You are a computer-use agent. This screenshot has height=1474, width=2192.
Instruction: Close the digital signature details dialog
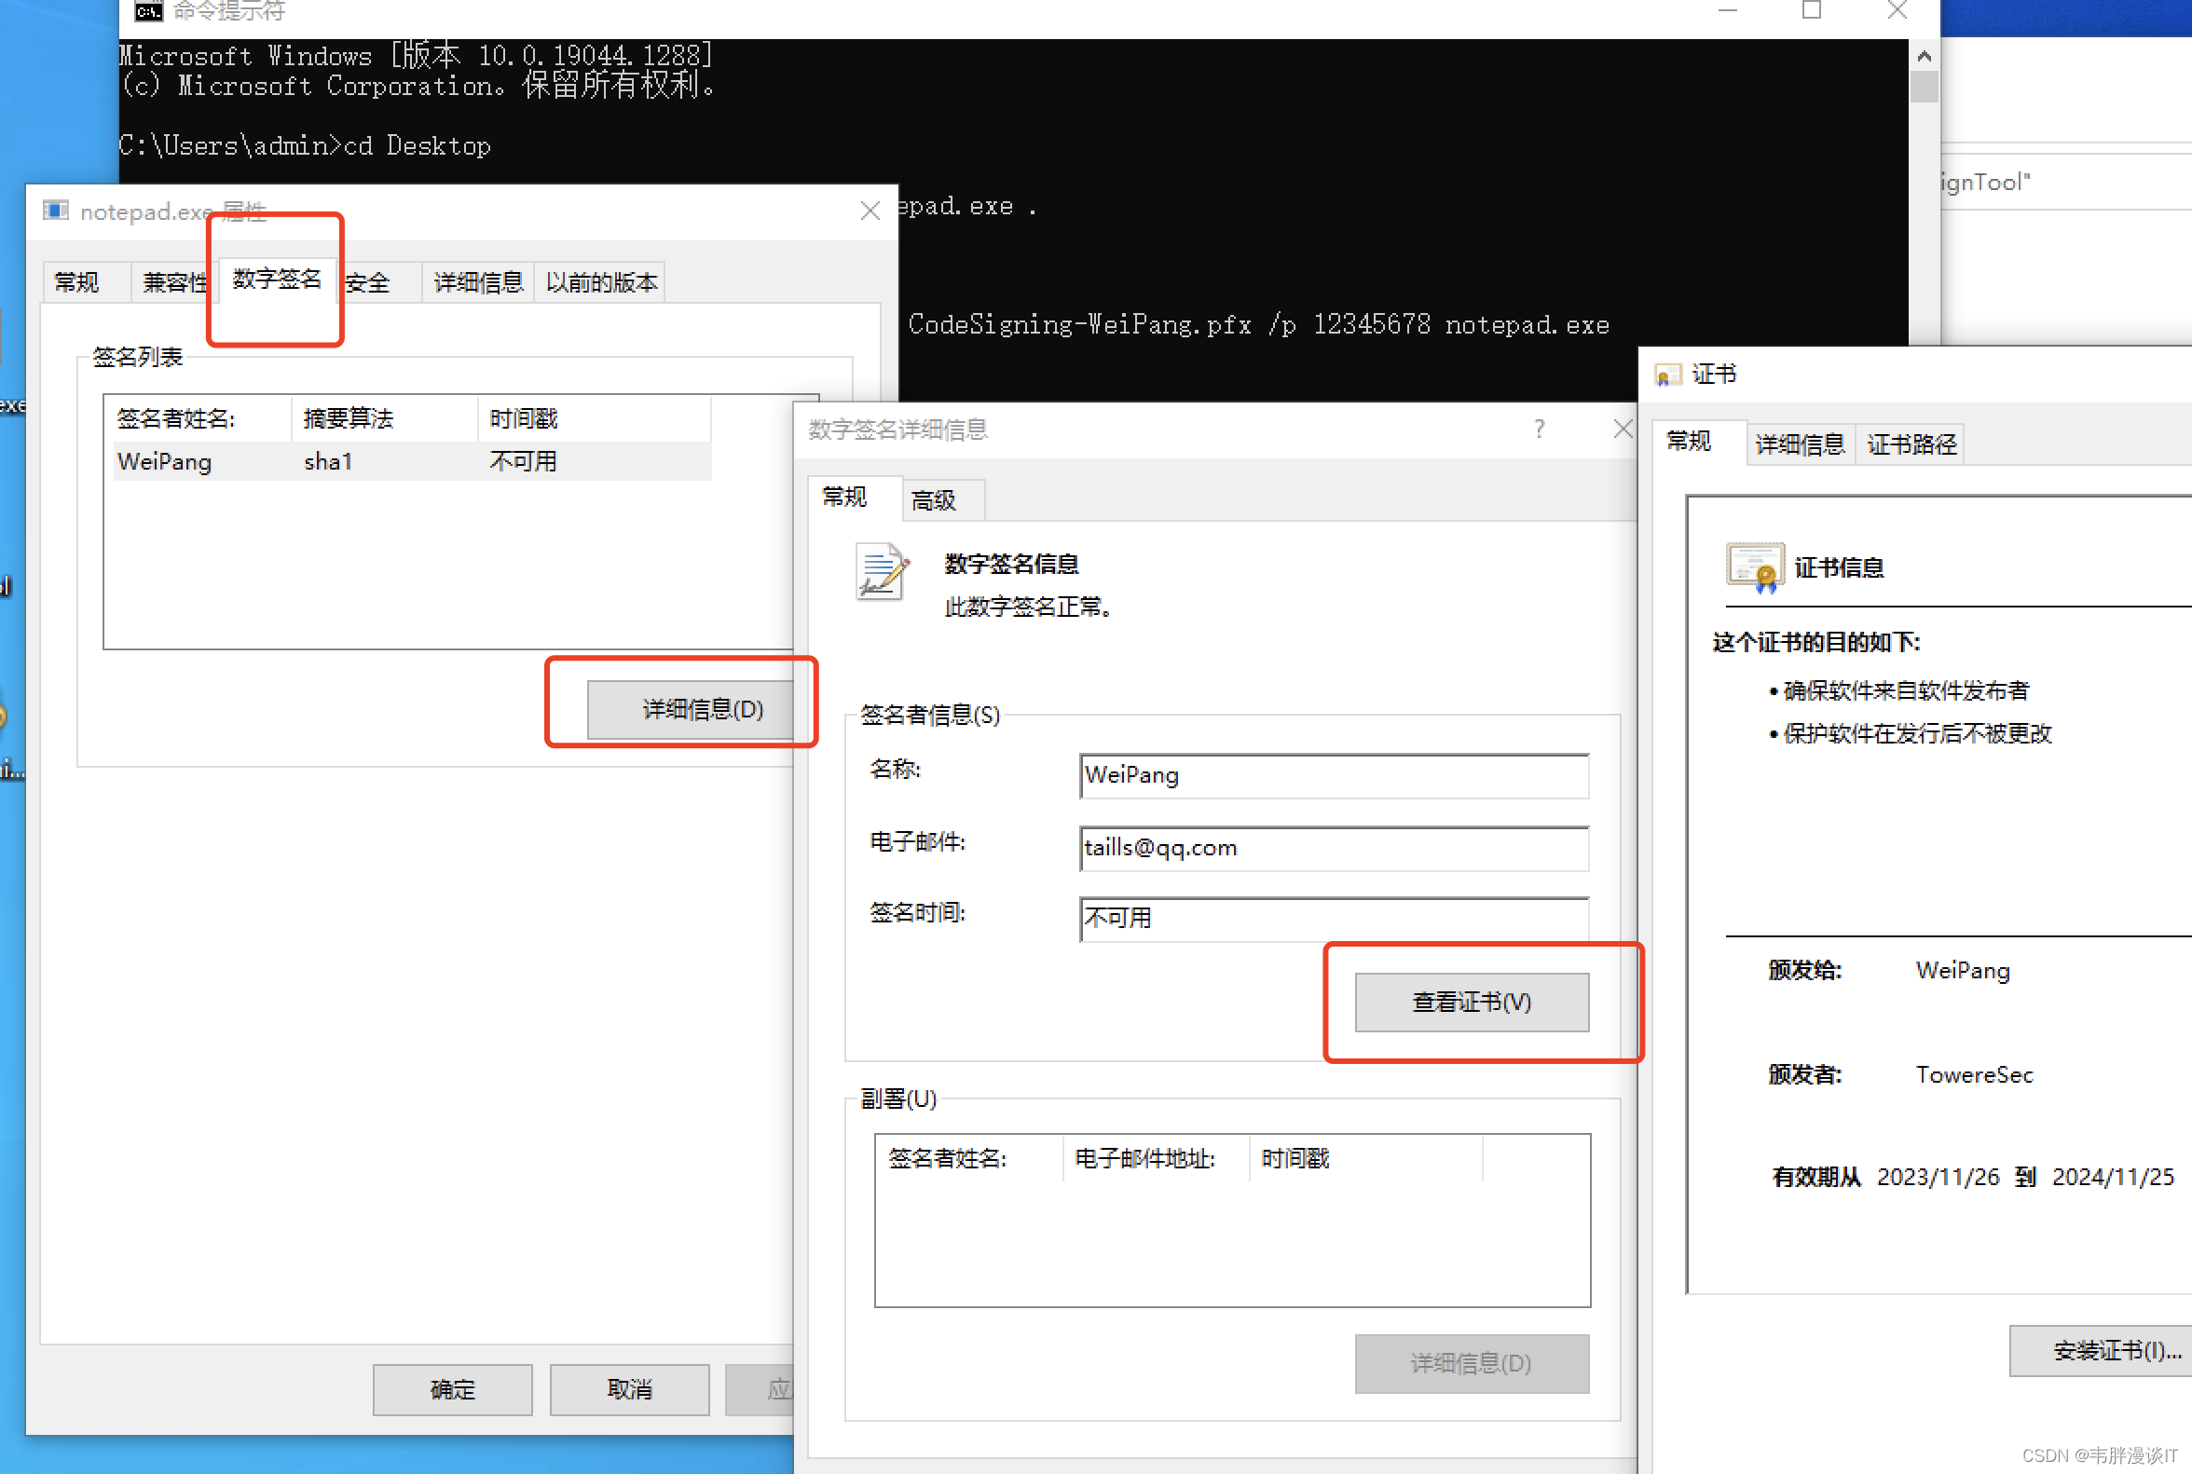(1623, 429)
